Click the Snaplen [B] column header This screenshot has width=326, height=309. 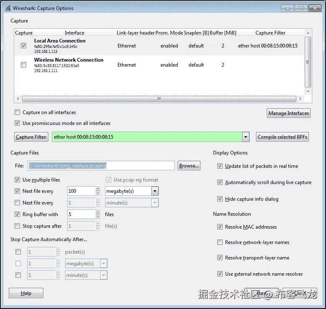196,33
